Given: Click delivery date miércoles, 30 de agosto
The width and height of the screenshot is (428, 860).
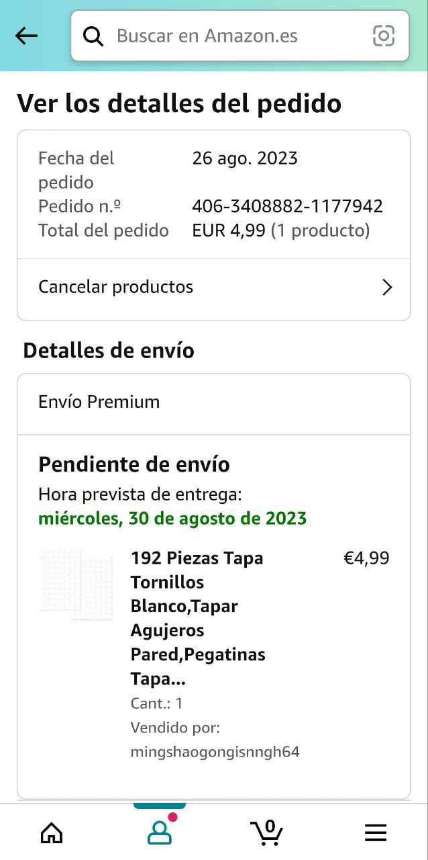Looking at the screenshot, I should click(172, 519).
